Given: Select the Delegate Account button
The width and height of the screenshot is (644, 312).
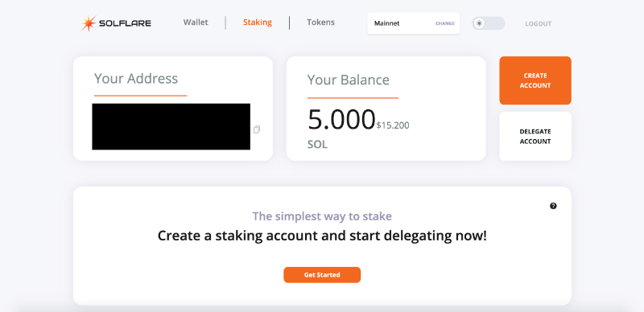Looking at the screenshot, I should point(535,136).
